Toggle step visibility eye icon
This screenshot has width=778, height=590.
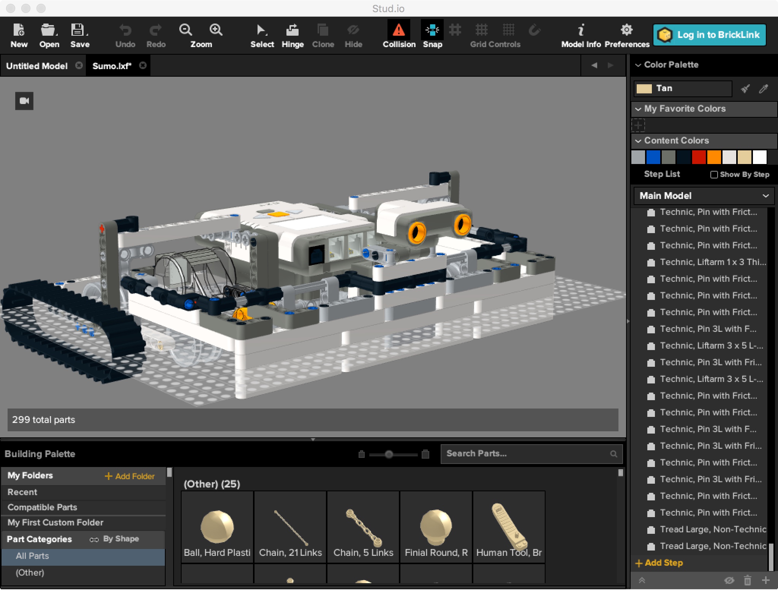click(729, 581)
